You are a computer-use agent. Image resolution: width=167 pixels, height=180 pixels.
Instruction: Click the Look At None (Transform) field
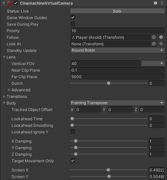(x=111, y=44)
